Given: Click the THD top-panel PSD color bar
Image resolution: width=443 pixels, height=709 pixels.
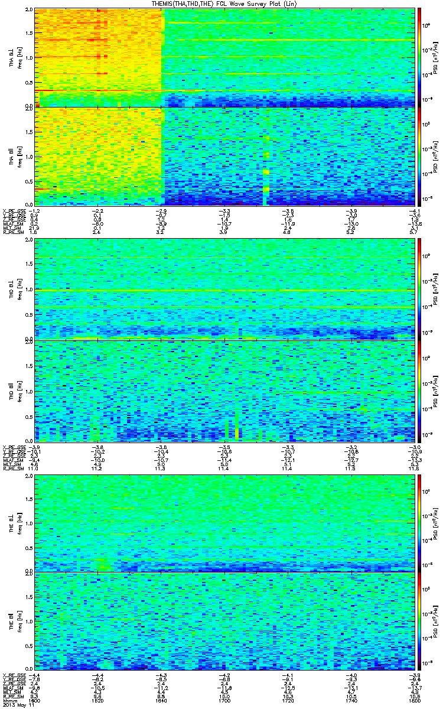Looking at the screenshot, I should click(x=419, y=288).
